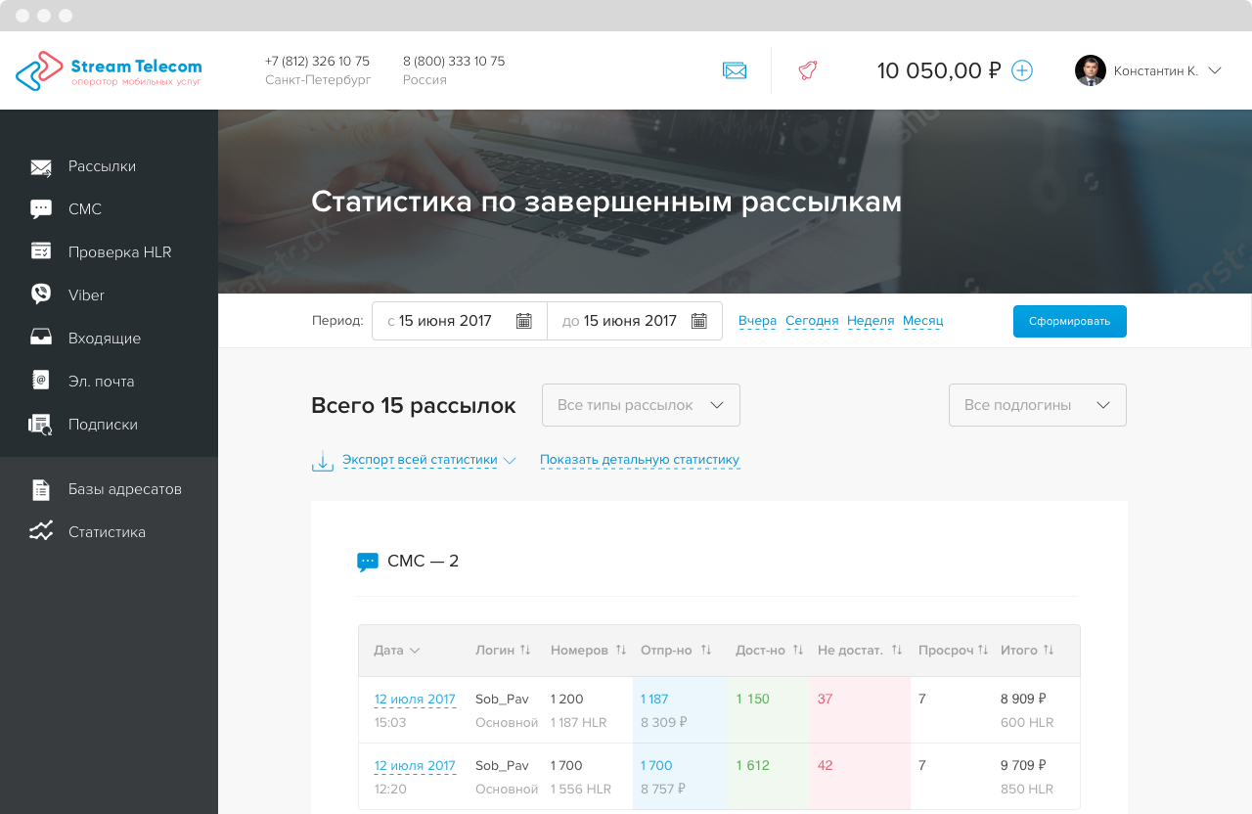Image resolution: width=1252 pixels, height=814 pixels.
Task: Click the Сформировать button
Action: (x=1070, y=321)
